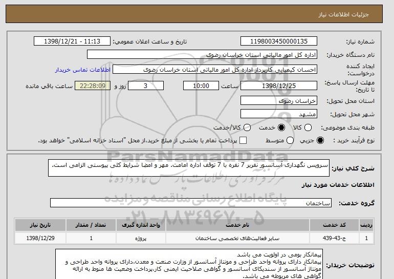Screen dimensions: 394x279
Task: Click the service group field ساختمان
Action: coord(191,203)
